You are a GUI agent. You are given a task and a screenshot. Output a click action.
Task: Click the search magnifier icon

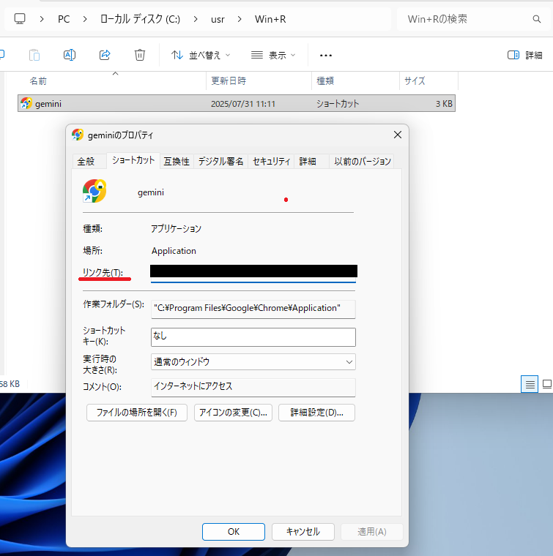pyautogui.click(x=537, y=18)
